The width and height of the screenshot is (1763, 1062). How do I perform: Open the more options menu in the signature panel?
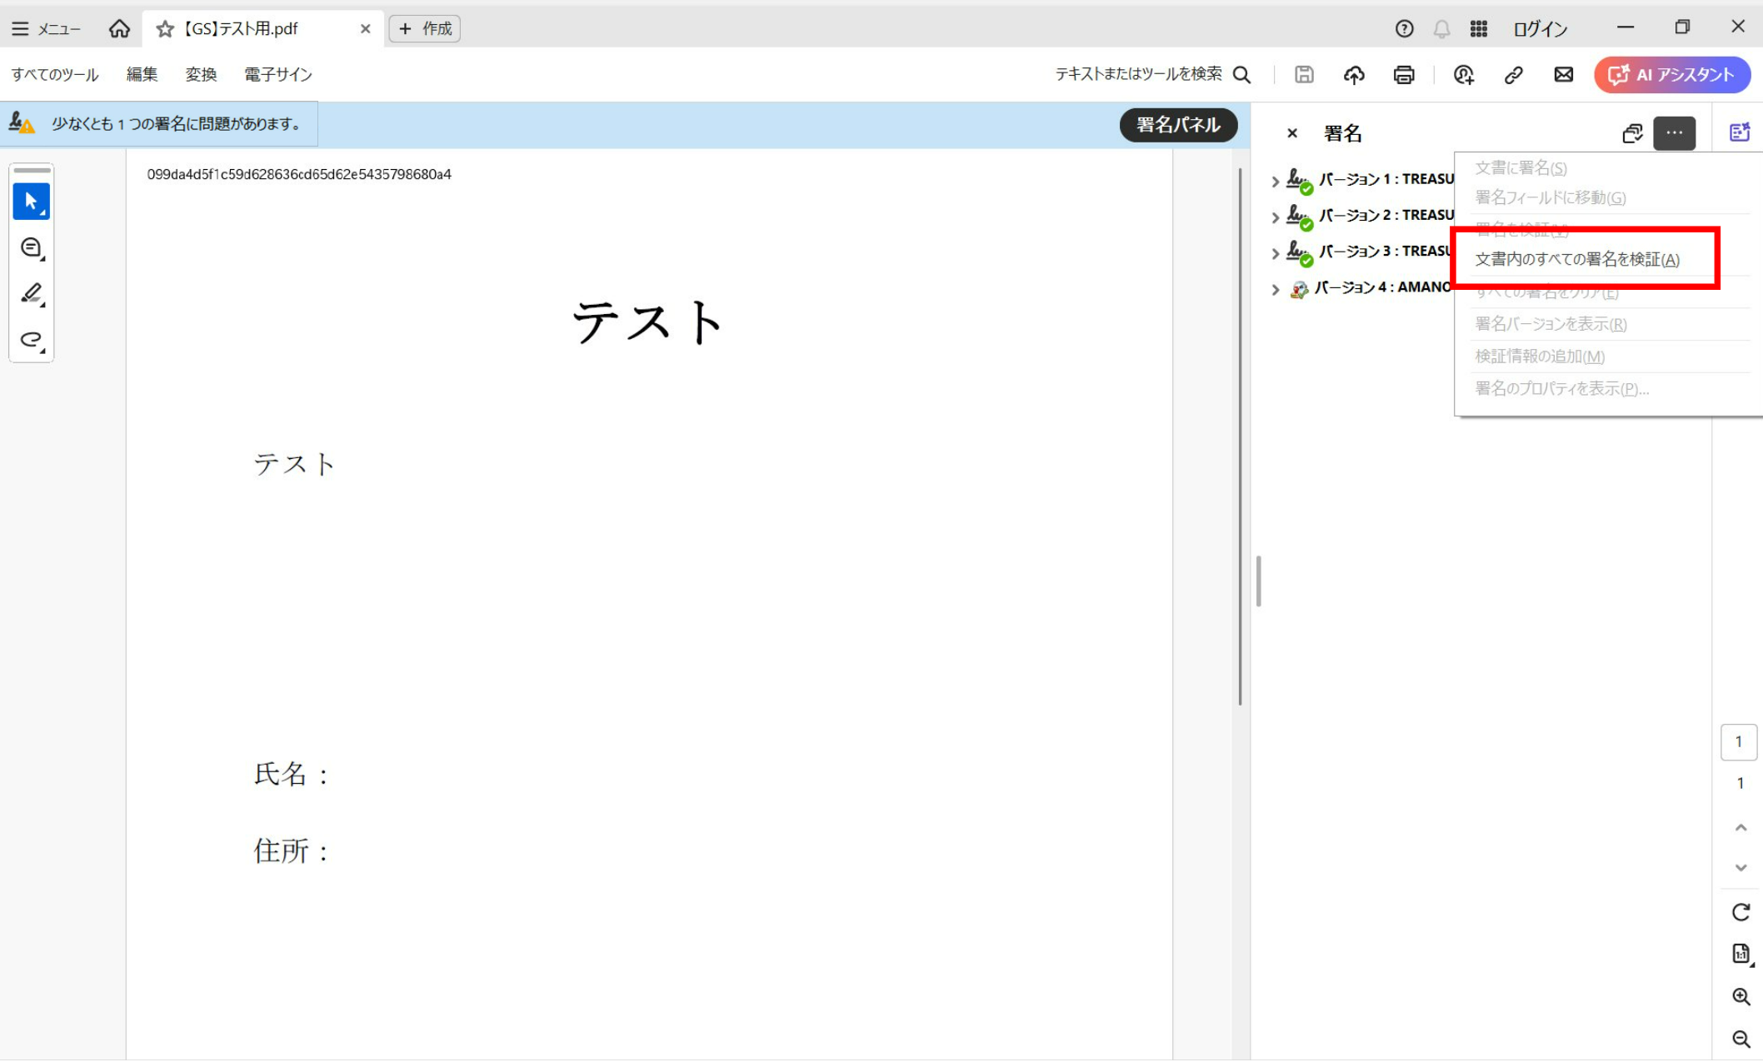click(1674, 133)
